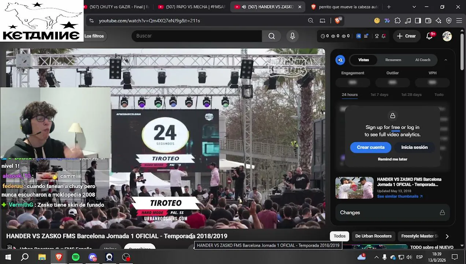Image resolution: width=466 pixels, height=264 pixels.
Task: Close the HANDER VS ZASKO browser tab
Action: (300, 7)
